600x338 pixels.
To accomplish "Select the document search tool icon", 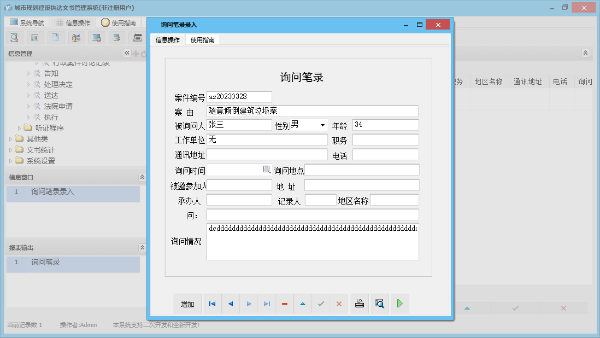I will [x=14, y=38].
